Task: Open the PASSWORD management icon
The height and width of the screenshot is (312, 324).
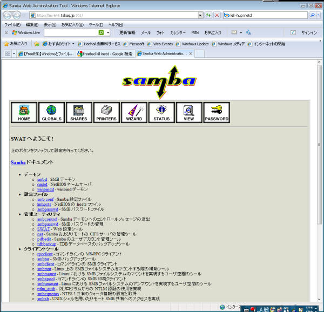Action: 217,112
